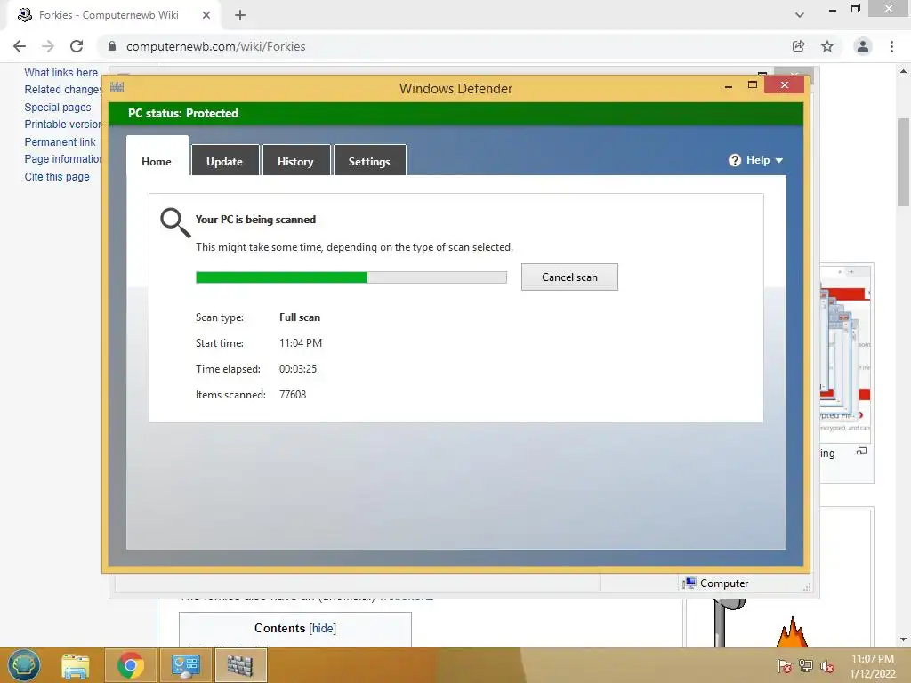911x683 pixels.
Task: Click the scan progress bar
Action: point(351,277)
